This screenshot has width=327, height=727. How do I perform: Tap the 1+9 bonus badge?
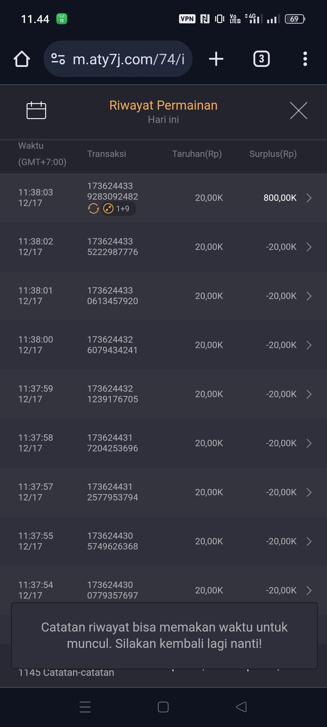[x=119, y=208]
